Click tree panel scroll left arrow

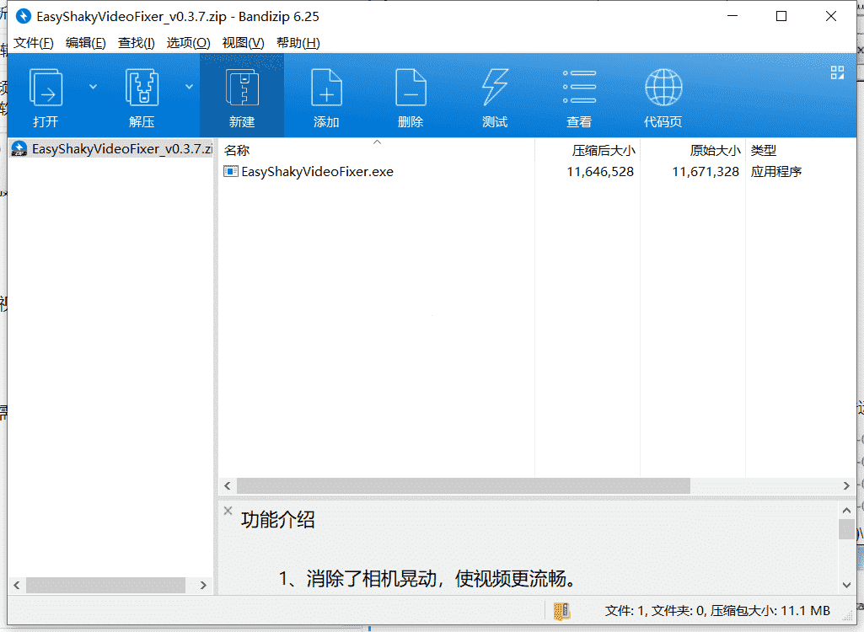(17, 585)
